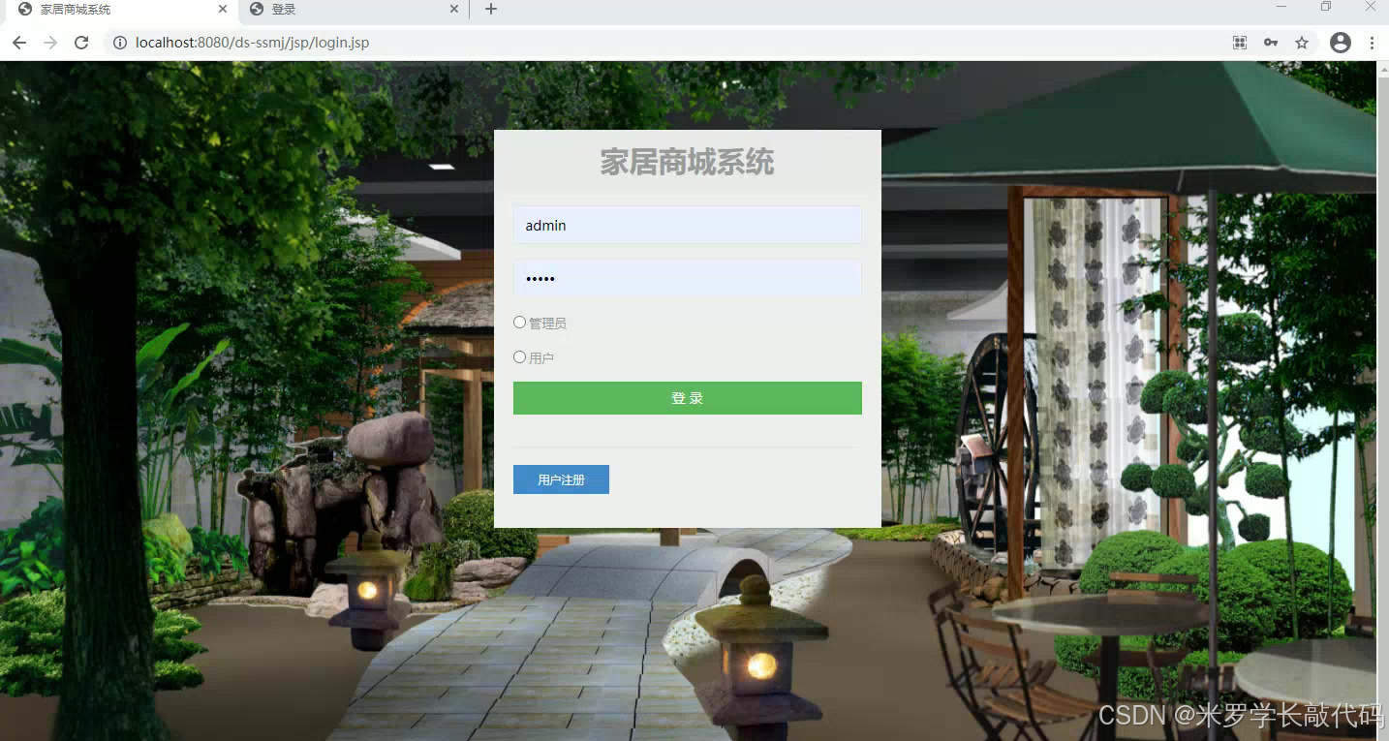1389x741 pixels.
Task: Select the 管理员 role radio button
Action: 519,322
